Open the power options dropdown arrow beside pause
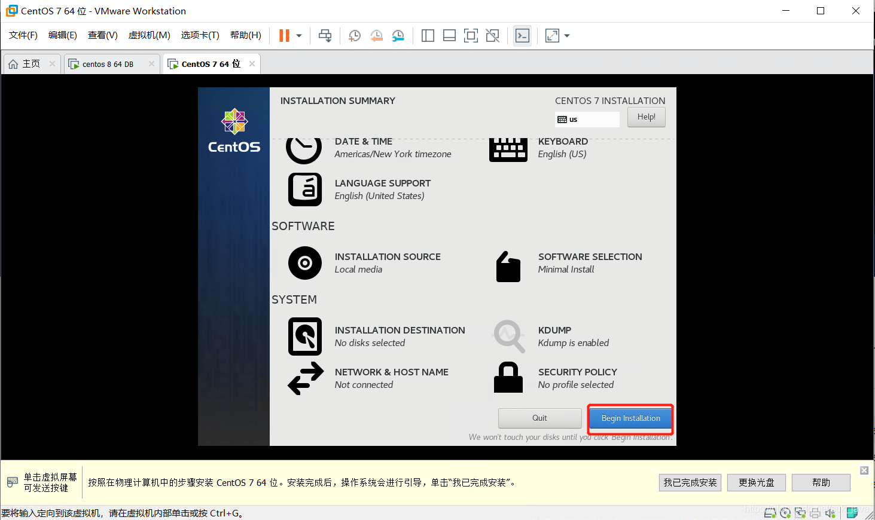This screenshot has height=520, width=875. pos(299,36)
